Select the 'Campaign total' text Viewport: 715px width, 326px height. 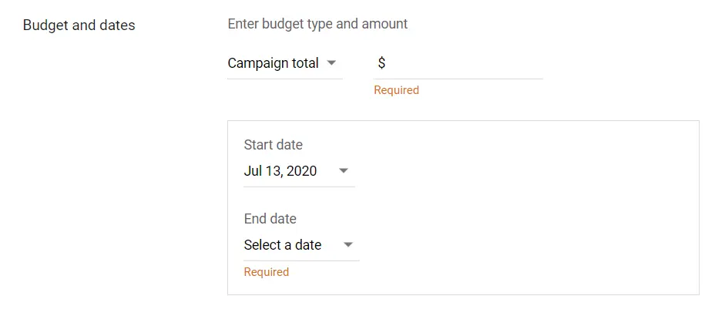[273, 63]
